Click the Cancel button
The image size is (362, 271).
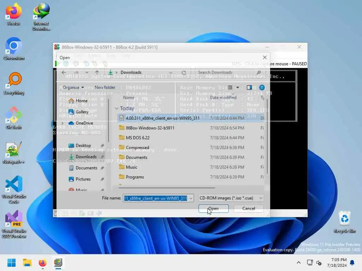click(x=249, y=209)
